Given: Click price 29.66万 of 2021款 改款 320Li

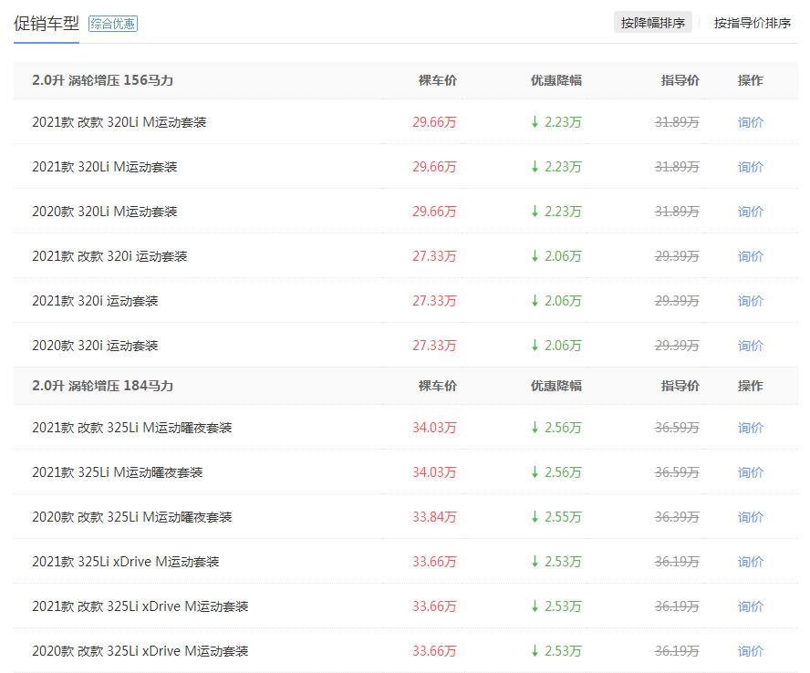Looking at the screenshot, I should (x=434, y=122).
